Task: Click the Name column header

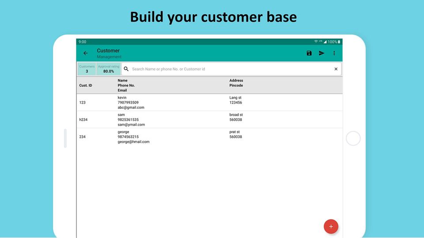Action: [122, 80]
